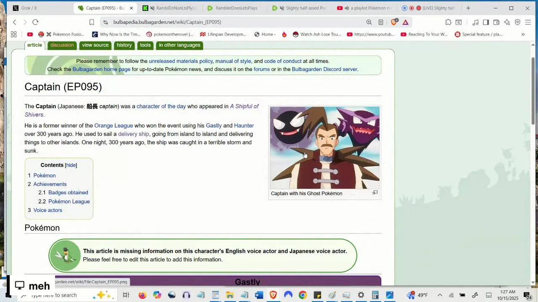Bookmark this page with the bookmark icon

click(x=92, y=22)
